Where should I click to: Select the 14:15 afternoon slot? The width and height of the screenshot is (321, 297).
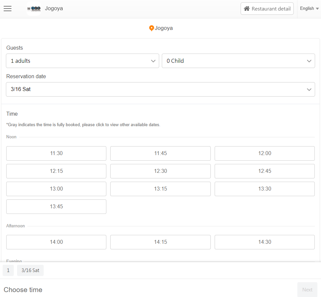(160, 242)
